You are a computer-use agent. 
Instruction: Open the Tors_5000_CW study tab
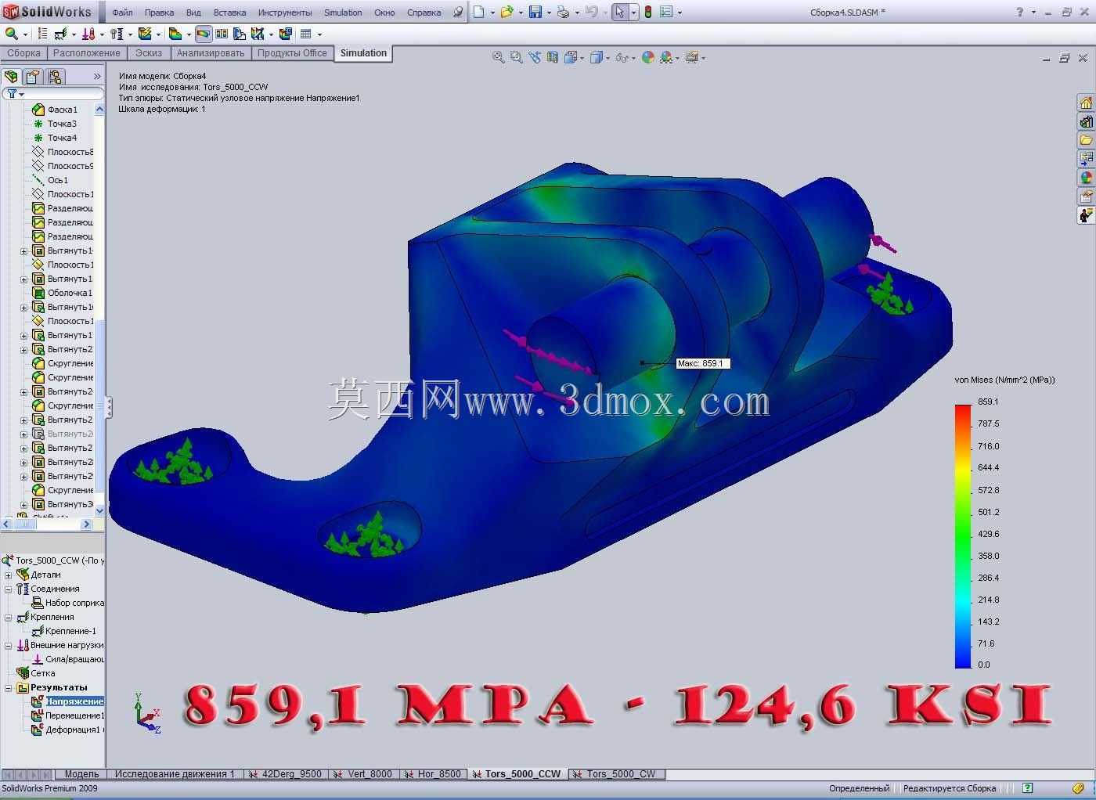pos(615,774)
